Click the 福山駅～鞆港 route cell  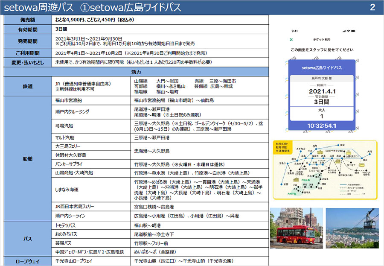[200, 225]
